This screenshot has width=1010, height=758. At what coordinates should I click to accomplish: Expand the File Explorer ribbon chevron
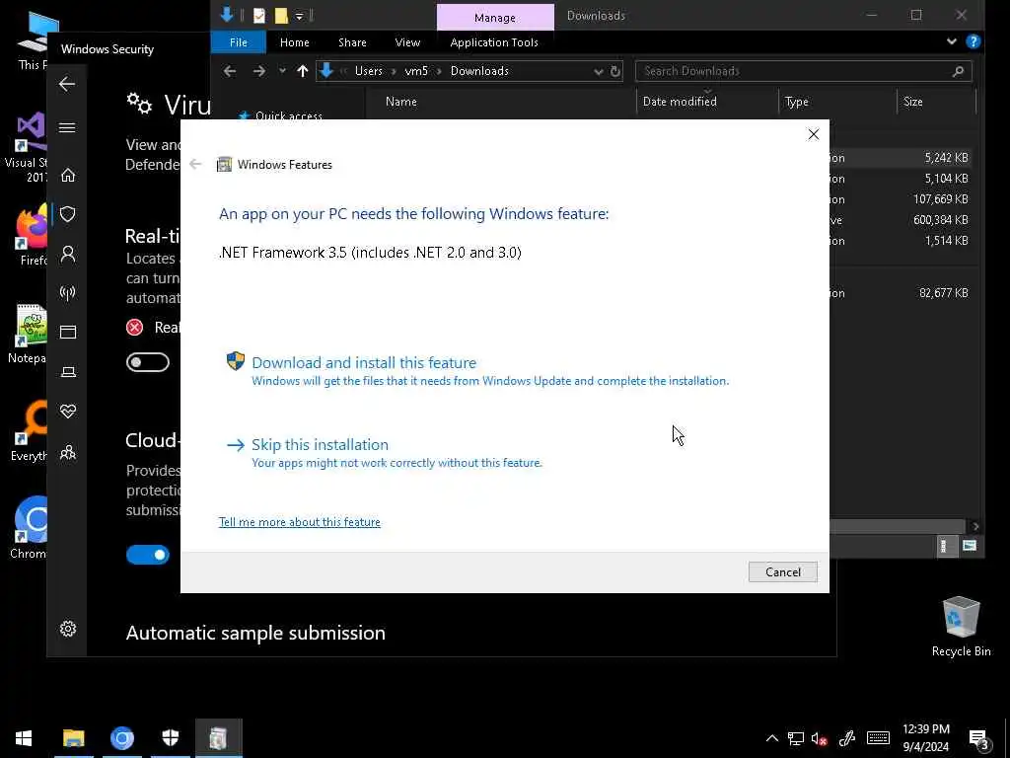(952, 41)
